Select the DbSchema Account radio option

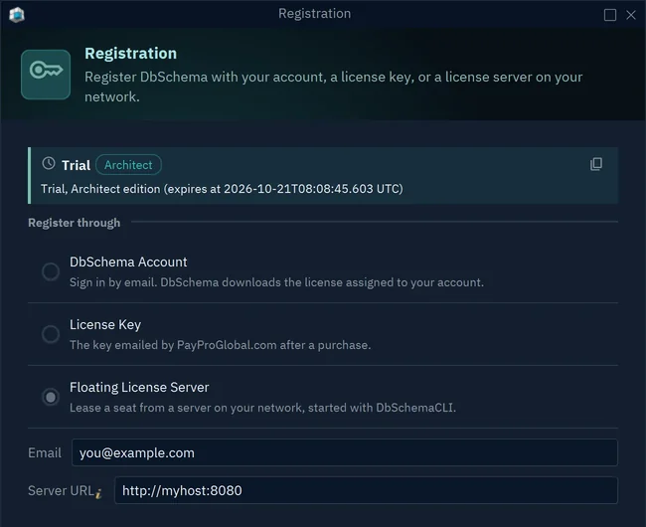[51, 271]
